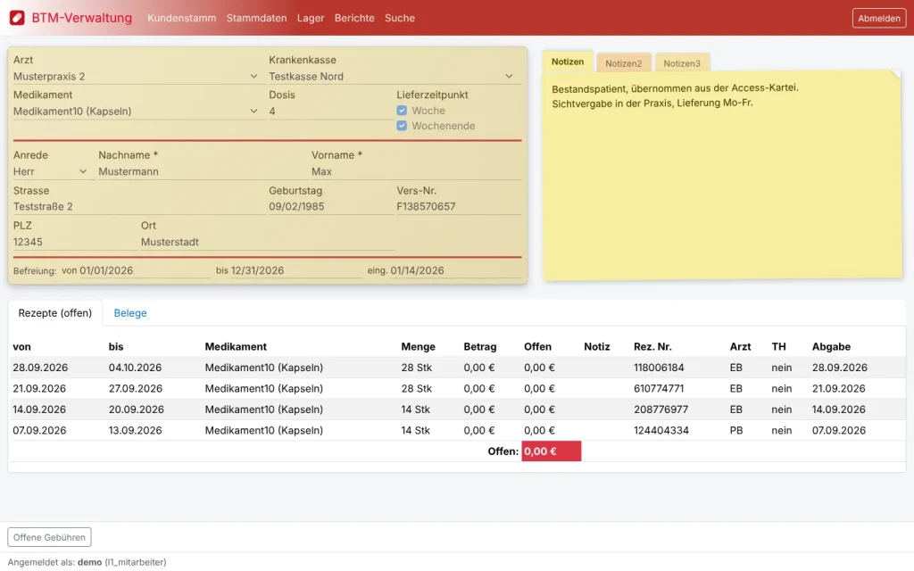Switch to the Notizen2 tab
The height and width of the screenshot is (571, 914).
coord(623,63)
